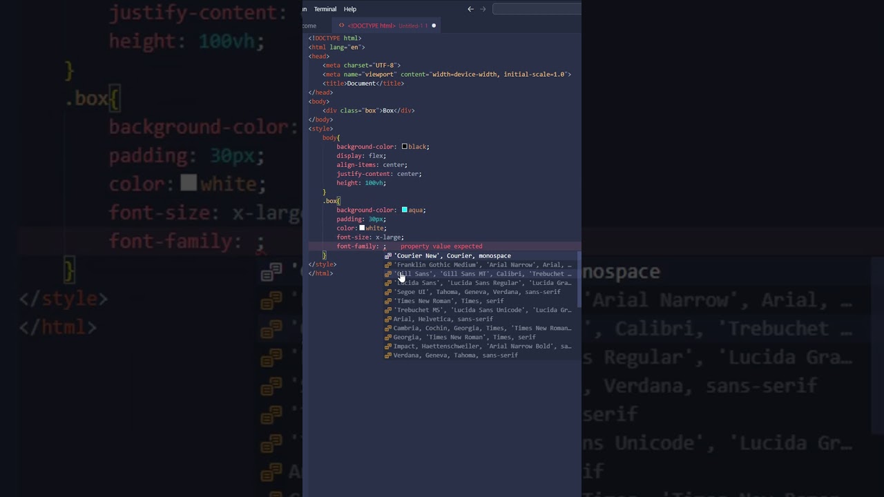
Task: Open color picker for aqua swatch
Action: coord(404,210)
